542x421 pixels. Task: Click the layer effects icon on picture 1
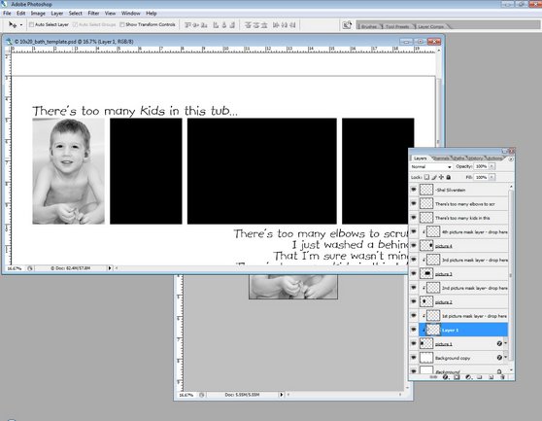499,343
